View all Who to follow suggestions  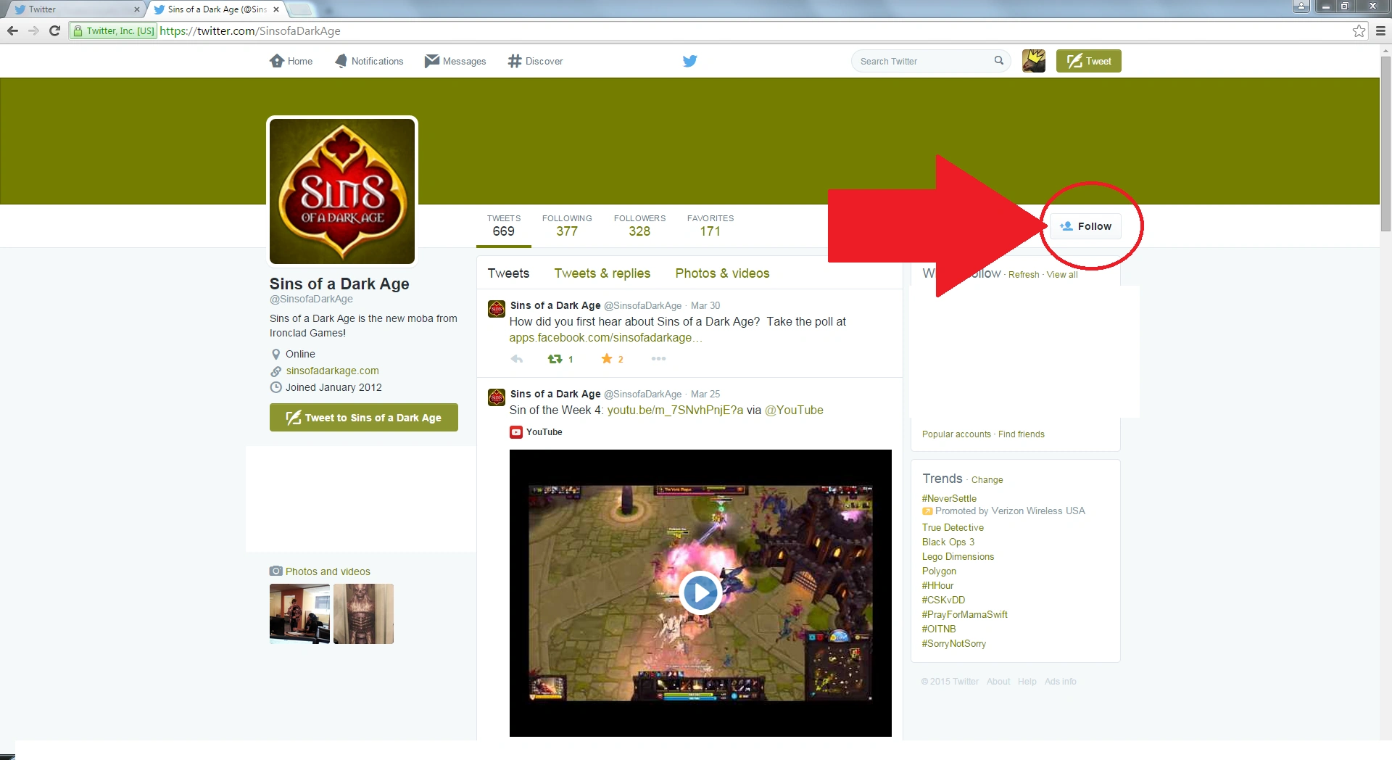1062,275
